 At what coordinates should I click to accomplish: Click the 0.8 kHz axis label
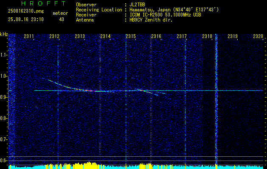click(x=4, y=118)
